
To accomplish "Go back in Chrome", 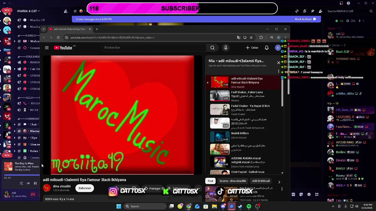I will coord(44,38).
